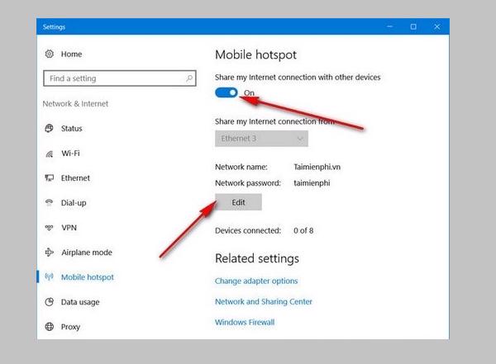The height and width of the screenshot is (364, 496).
Task: Click the VPN icon in sidebar
Action: click(x=50, y=228)
